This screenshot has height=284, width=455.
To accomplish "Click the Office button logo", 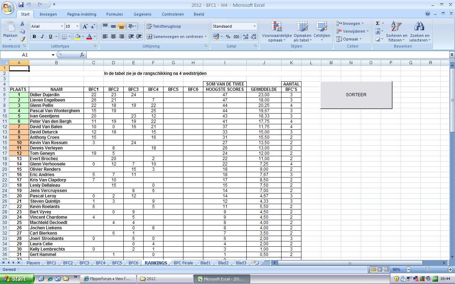I will tap(7, 8).
